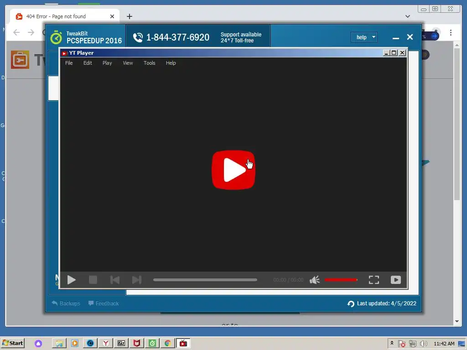Close the 404 Error browser tab

112,16
